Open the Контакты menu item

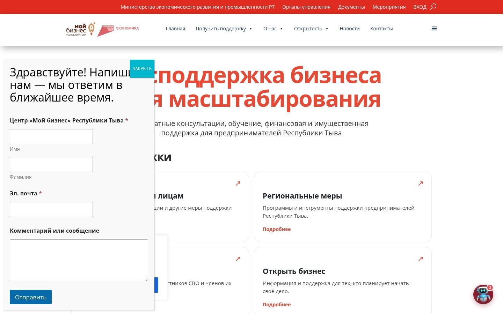pyautogui.click(x=381, y=29)
